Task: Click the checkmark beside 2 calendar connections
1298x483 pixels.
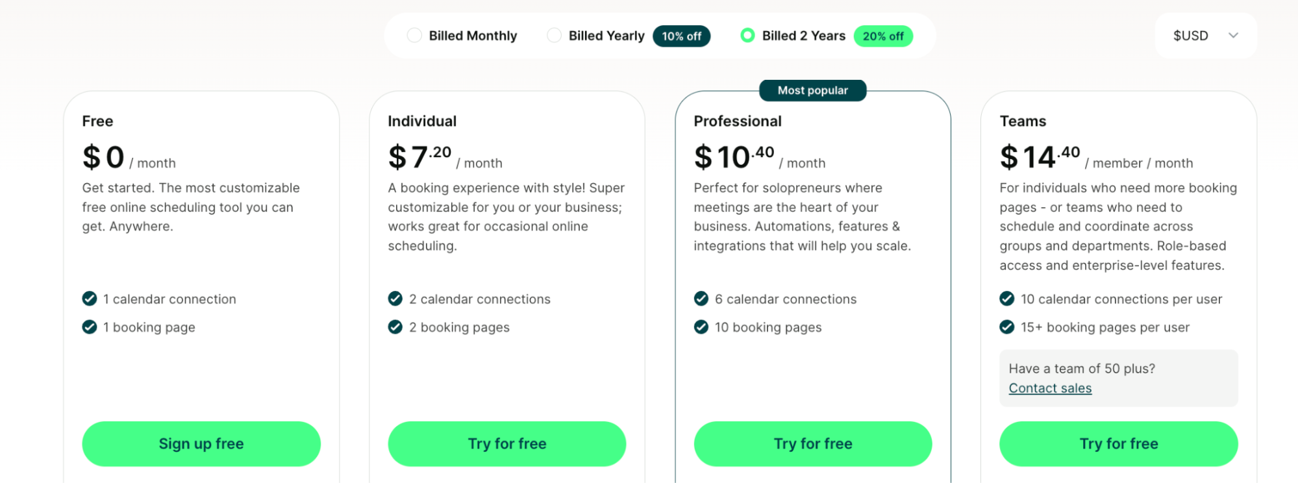Action: click(395, 299)
